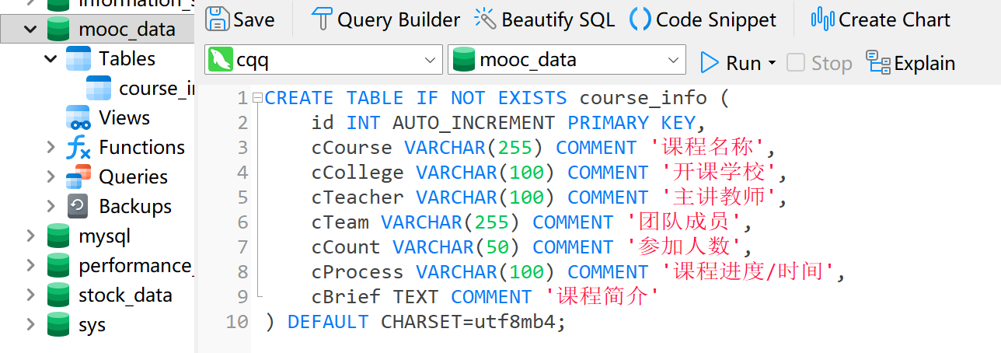
Task: Click the Create Chart icon
Action: point(823,19)
